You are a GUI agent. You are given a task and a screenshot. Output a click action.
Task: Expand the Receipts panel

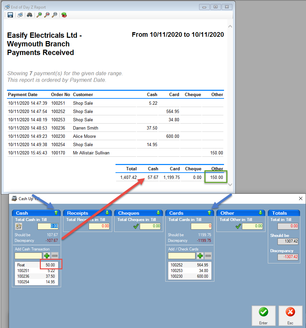click(x=107, y=213)
